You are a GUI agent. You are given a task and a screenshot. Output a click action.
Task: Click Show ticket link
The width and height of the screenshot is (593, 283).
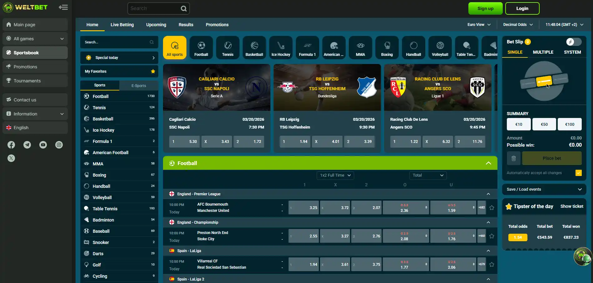(572, 206)
